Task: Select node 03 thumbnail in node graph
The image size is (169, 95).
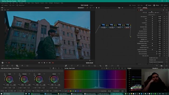Action: click(119, 25)
